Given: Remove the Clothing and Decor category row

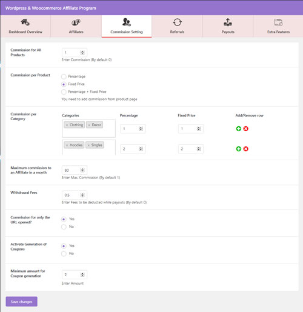Looking at the screenshot, I should [246, 129].
